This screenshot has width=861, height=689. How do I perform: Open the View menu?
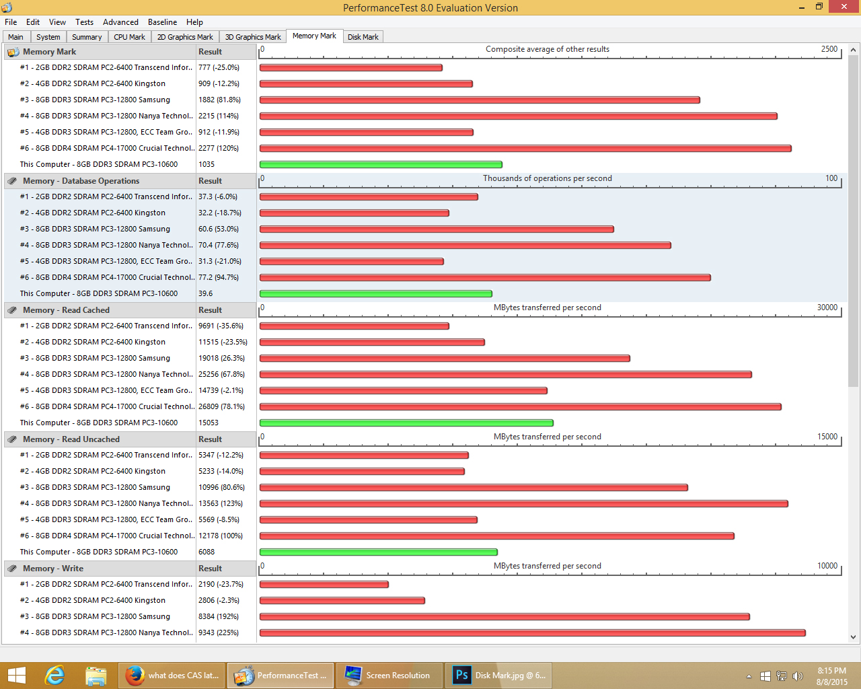click(x=58, y=22)
